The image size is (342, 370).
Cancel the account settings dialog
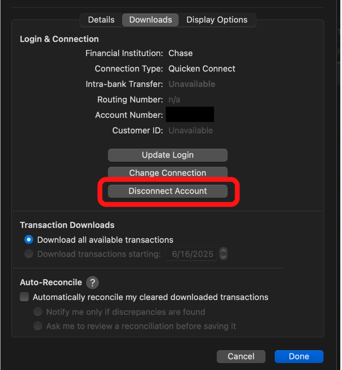[x=241, y=357]
